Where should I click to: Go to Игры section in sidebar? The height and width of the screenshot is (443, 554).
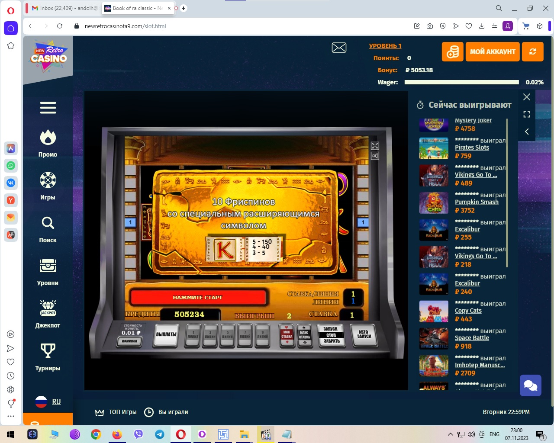(x=48, y=186)
